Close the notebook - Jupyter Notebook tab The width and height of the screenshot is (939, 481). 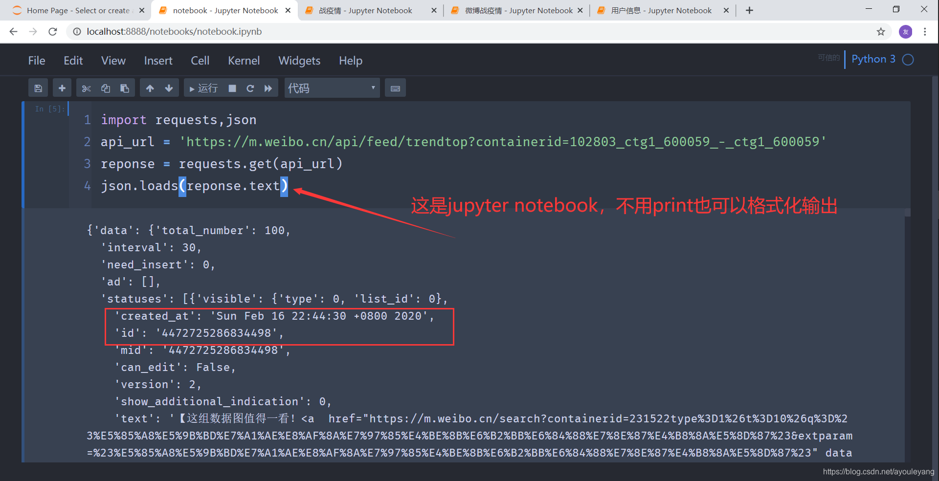(x=288, y=10)
